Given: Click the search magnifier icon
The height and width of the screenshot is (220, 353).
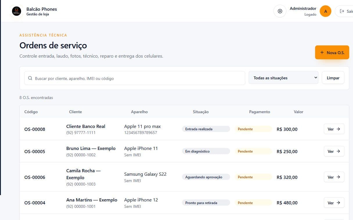Looking at the screenshot, I should click(30, 78).
